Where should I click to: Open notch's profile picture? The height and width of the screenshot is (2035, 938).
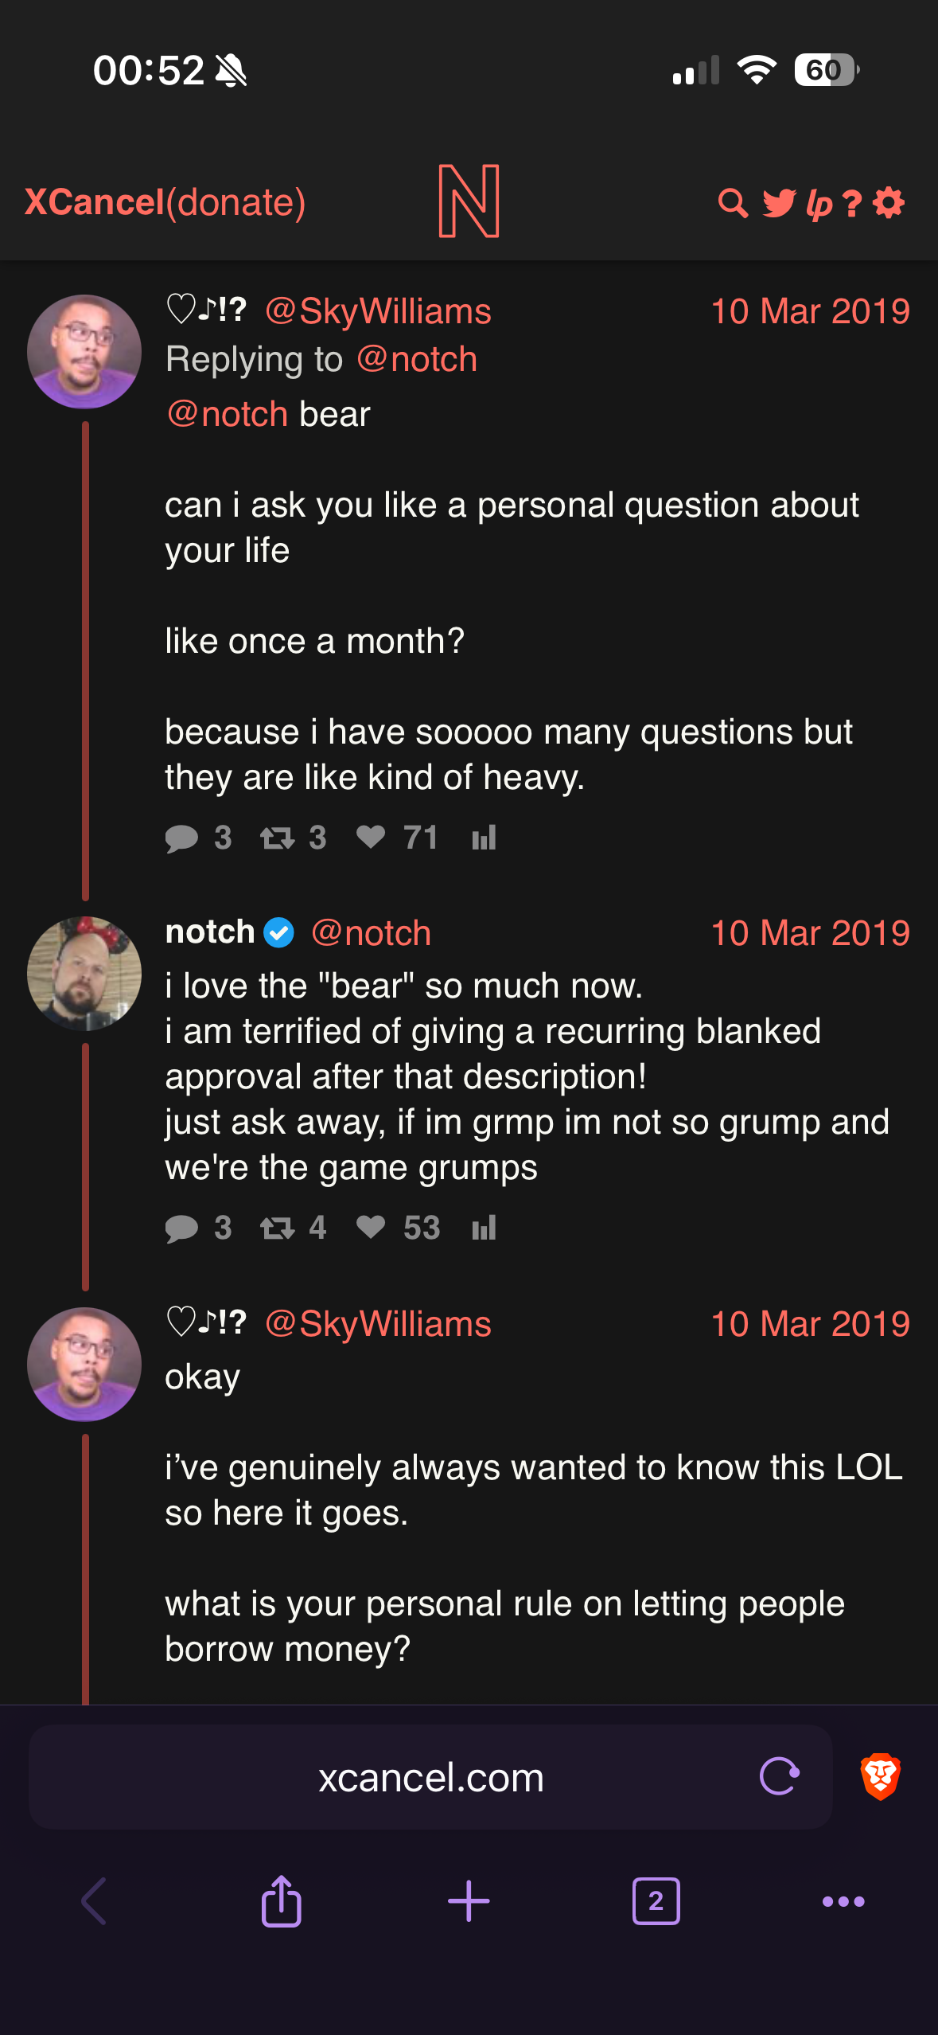click(84, 974)
